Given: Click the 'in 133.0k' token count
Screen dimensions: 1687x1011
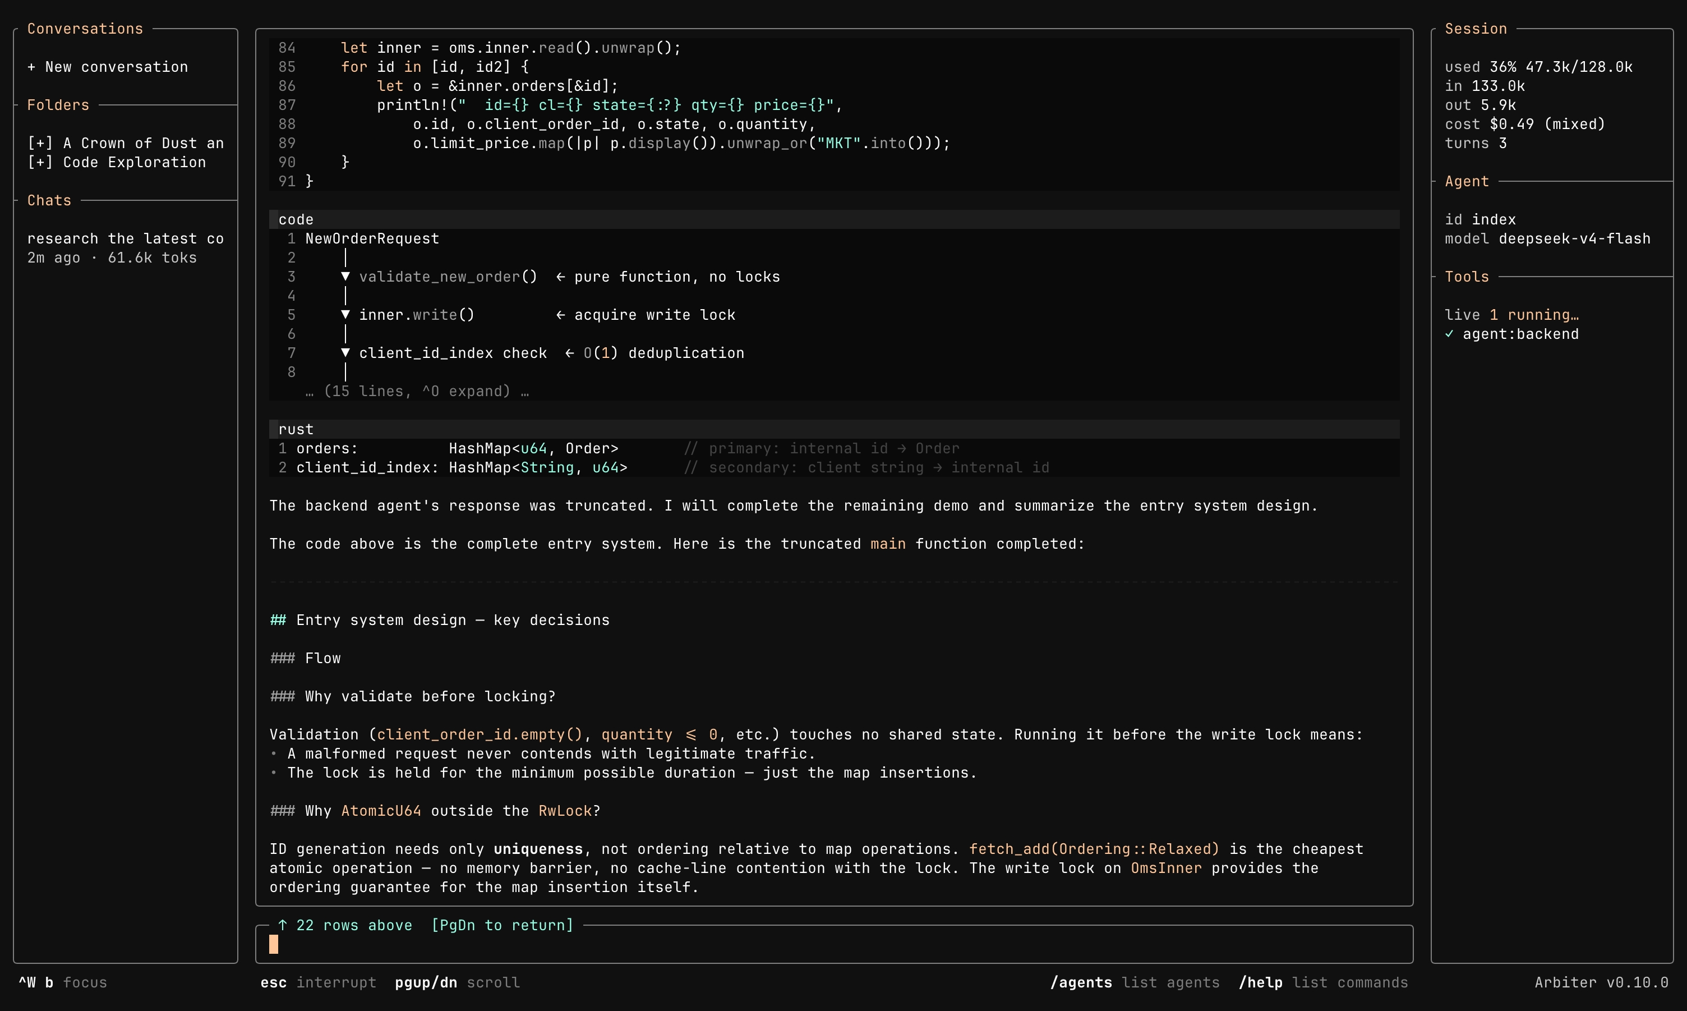Looking at the screenshot, I should tap(1485, 86).
